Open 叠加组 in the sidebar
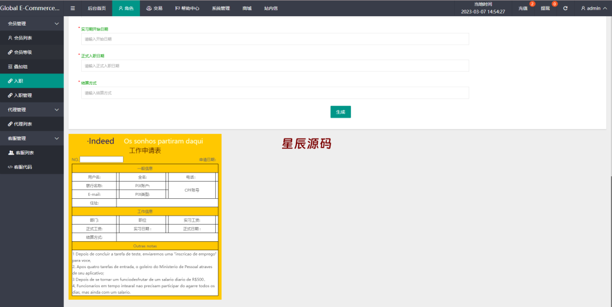612x307 pixels. point(32,67)
